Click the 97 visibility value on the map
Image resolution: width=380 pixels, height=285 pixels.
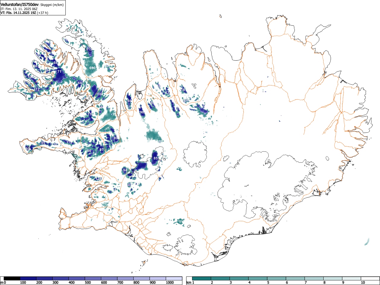(x=102, y=149)
